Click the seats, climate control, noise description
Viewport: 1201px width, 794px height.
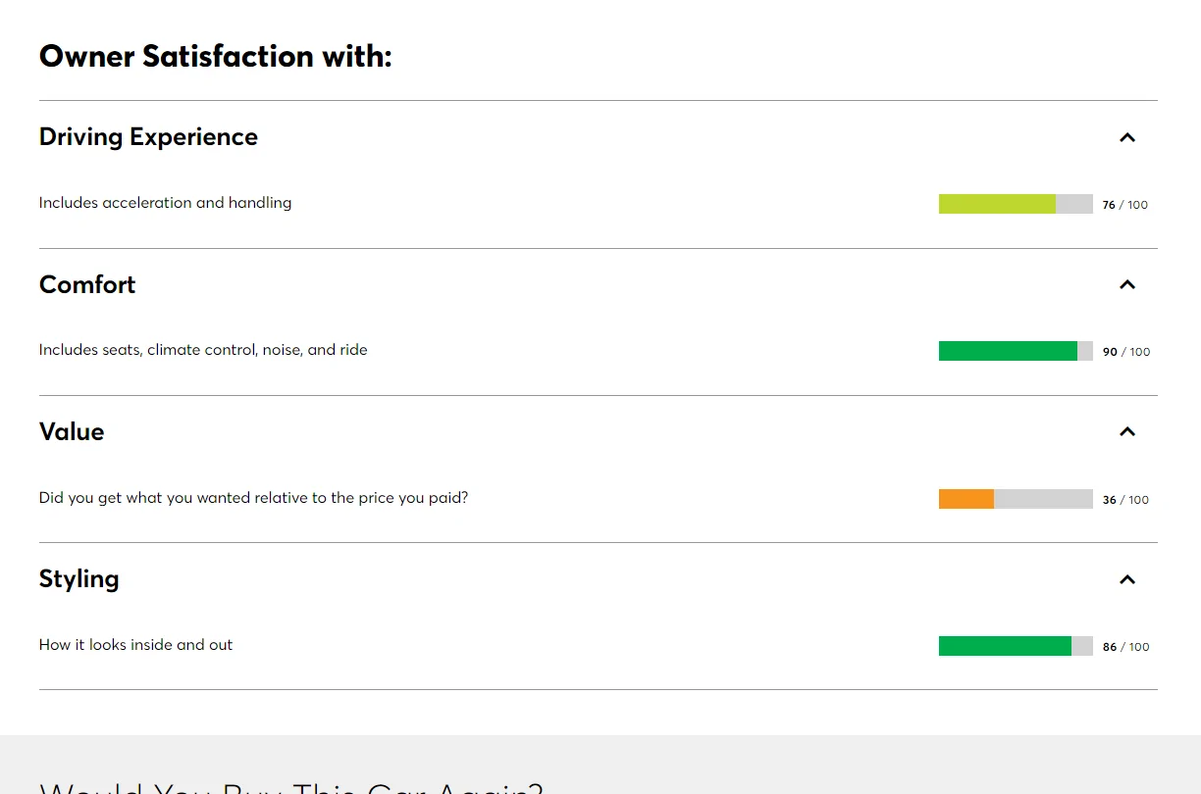(203, 350)
